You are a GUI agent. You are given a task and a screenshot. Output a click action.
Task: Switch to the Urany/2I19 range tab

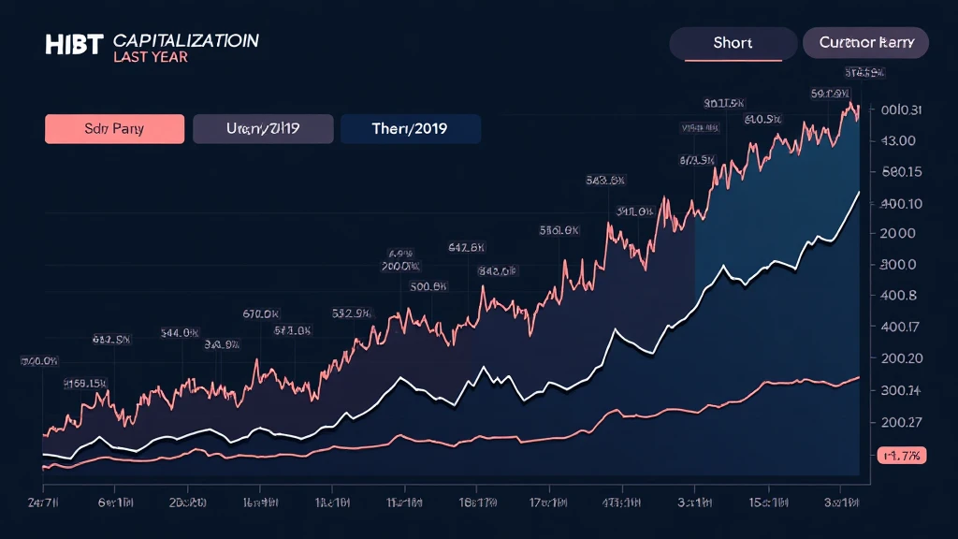click(x=263, y=129)
